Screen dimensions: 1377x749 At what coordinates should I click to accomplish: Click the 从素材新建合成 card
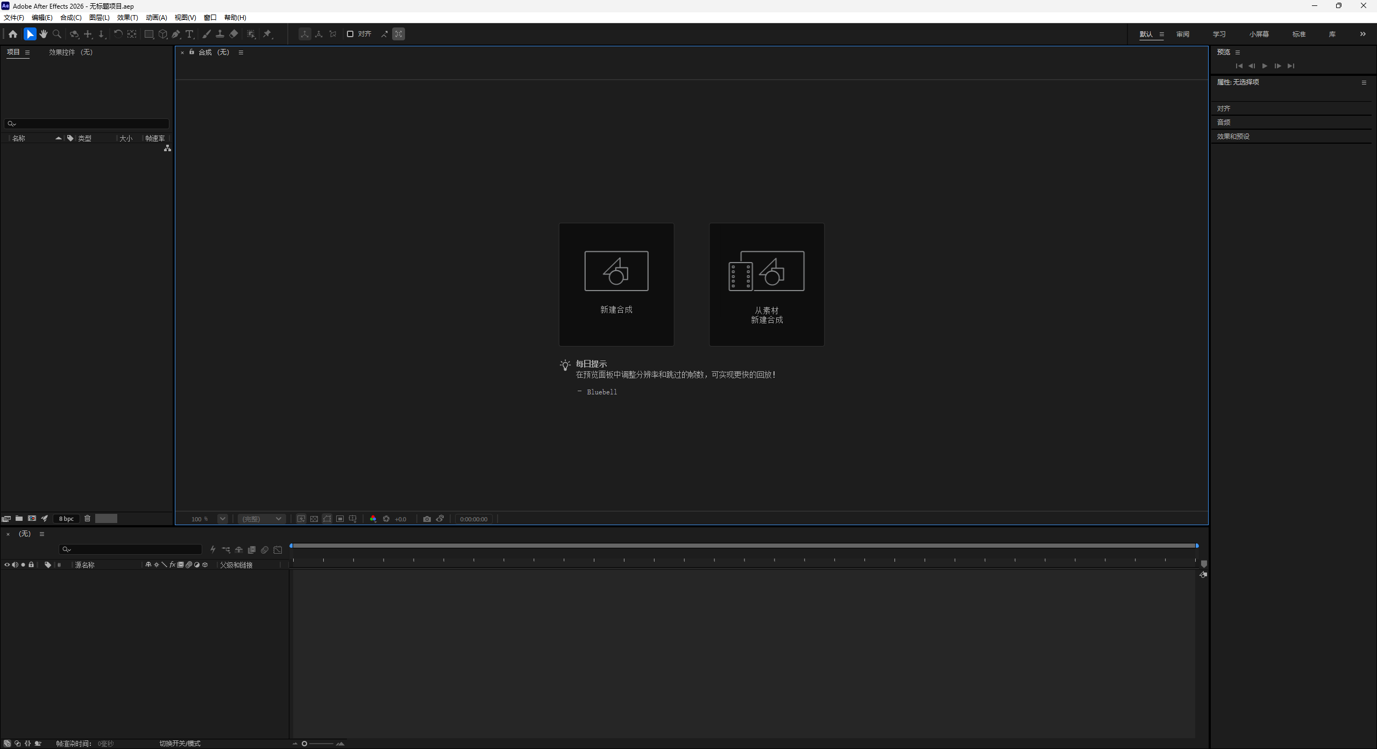click(x=766, y=284)
